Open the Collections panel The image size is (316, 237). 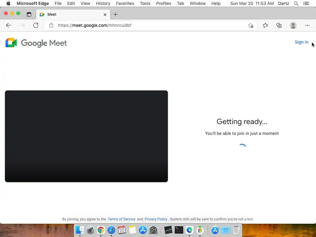point(279,25)
